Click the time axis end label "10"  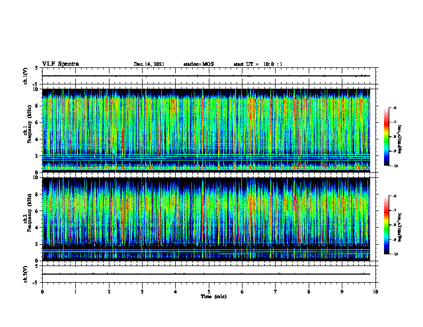tap(375, 292)
